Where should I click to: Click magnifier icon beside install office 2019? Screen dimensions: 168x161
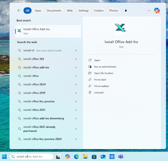pyautogui.click(x=19, y=93)
